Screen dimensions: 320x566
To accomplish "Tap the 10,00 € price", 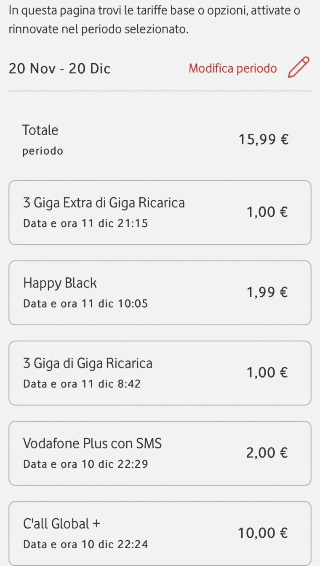I will point(263,533).
